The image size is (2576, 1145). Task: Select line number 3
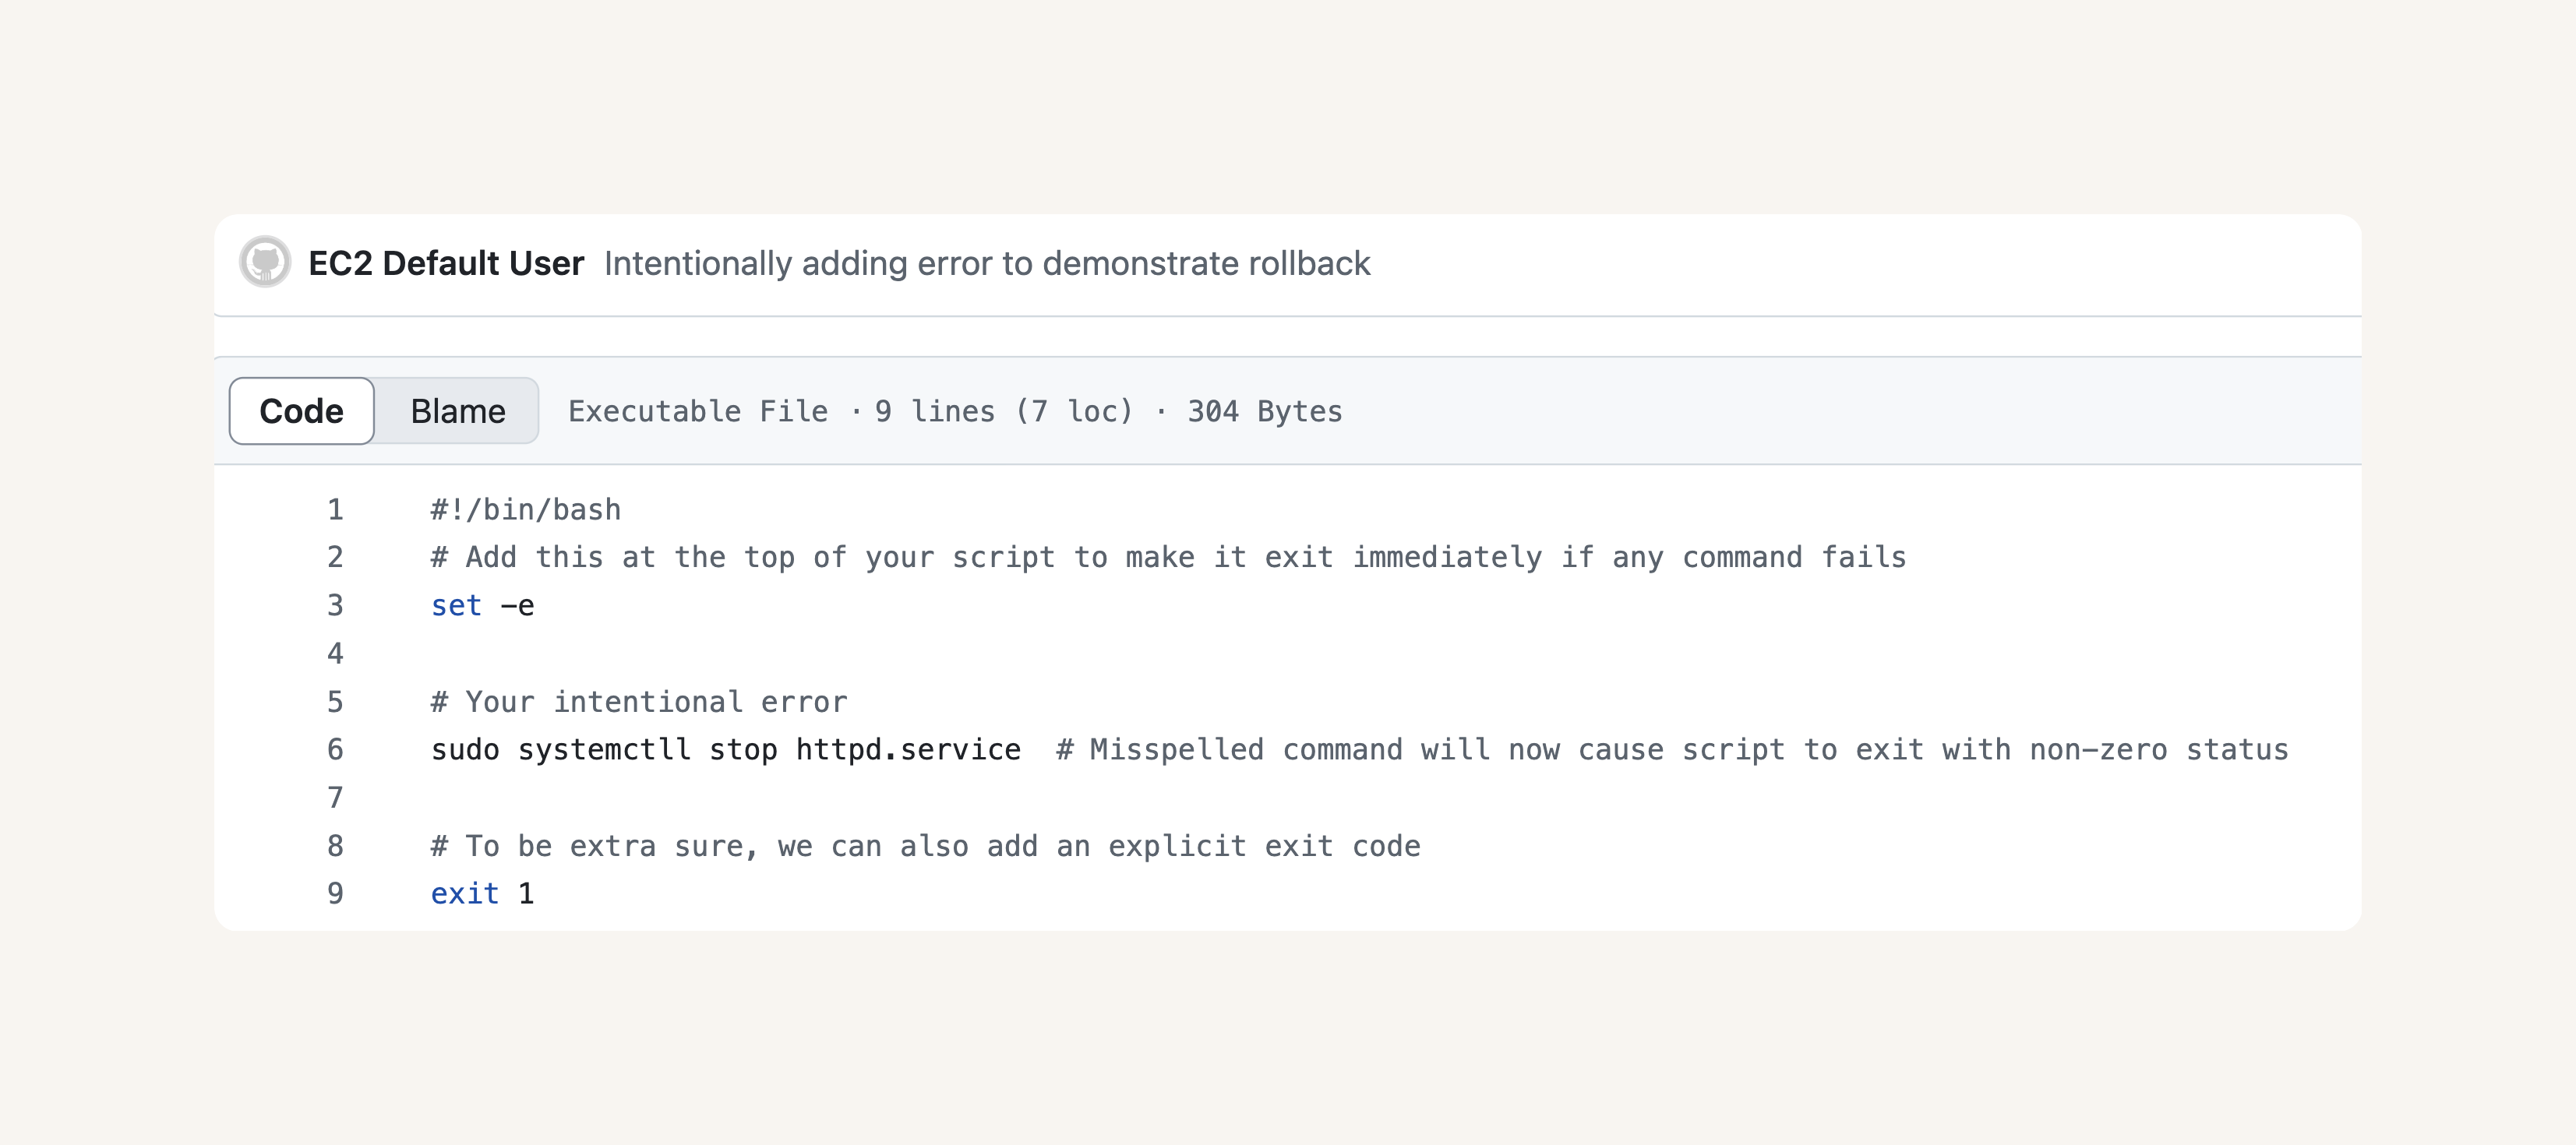pos(336,606)
